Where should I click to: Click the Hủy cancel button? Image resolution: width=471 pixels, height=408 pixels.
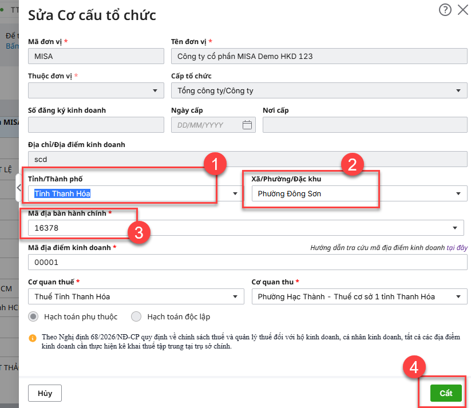(x=45, y=393)
